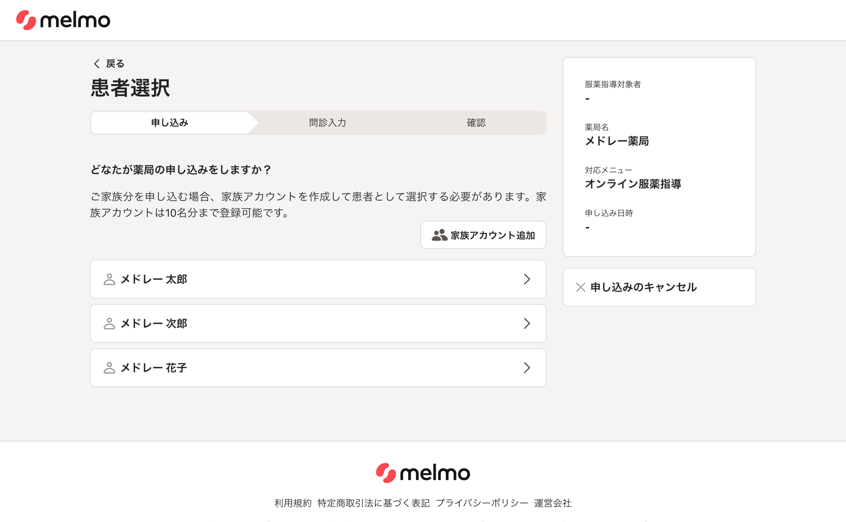The width and height of the screenshot is (846, 522).
Task: Open 利用規約 footer link
Action: point(293,503)
